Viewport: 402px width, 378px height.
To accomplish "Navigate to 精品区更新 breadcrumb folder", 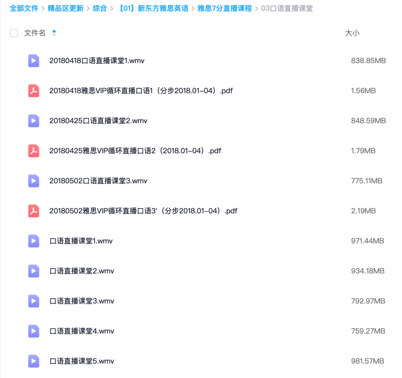I will point(66,9).
